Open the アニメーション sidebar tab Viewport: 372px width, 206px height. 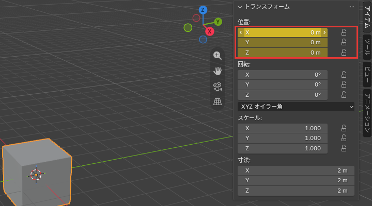[367, 113]
